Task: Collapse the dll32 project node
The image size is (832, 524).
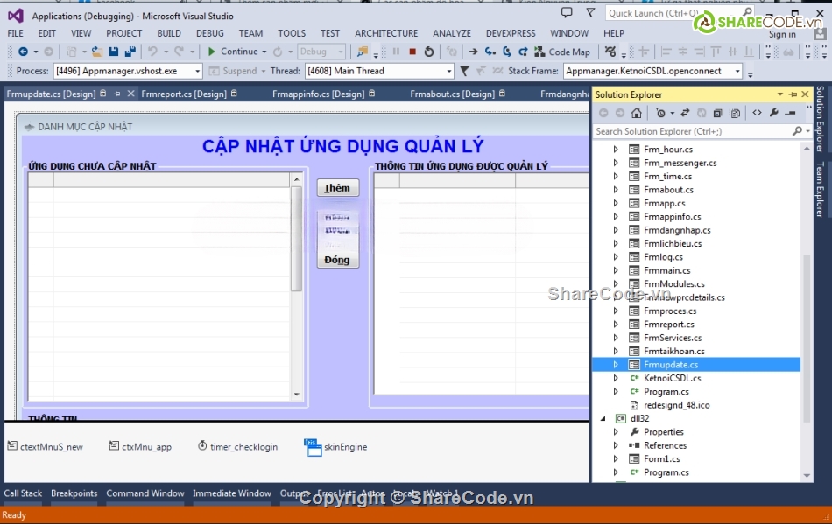Action: point(603,418)
